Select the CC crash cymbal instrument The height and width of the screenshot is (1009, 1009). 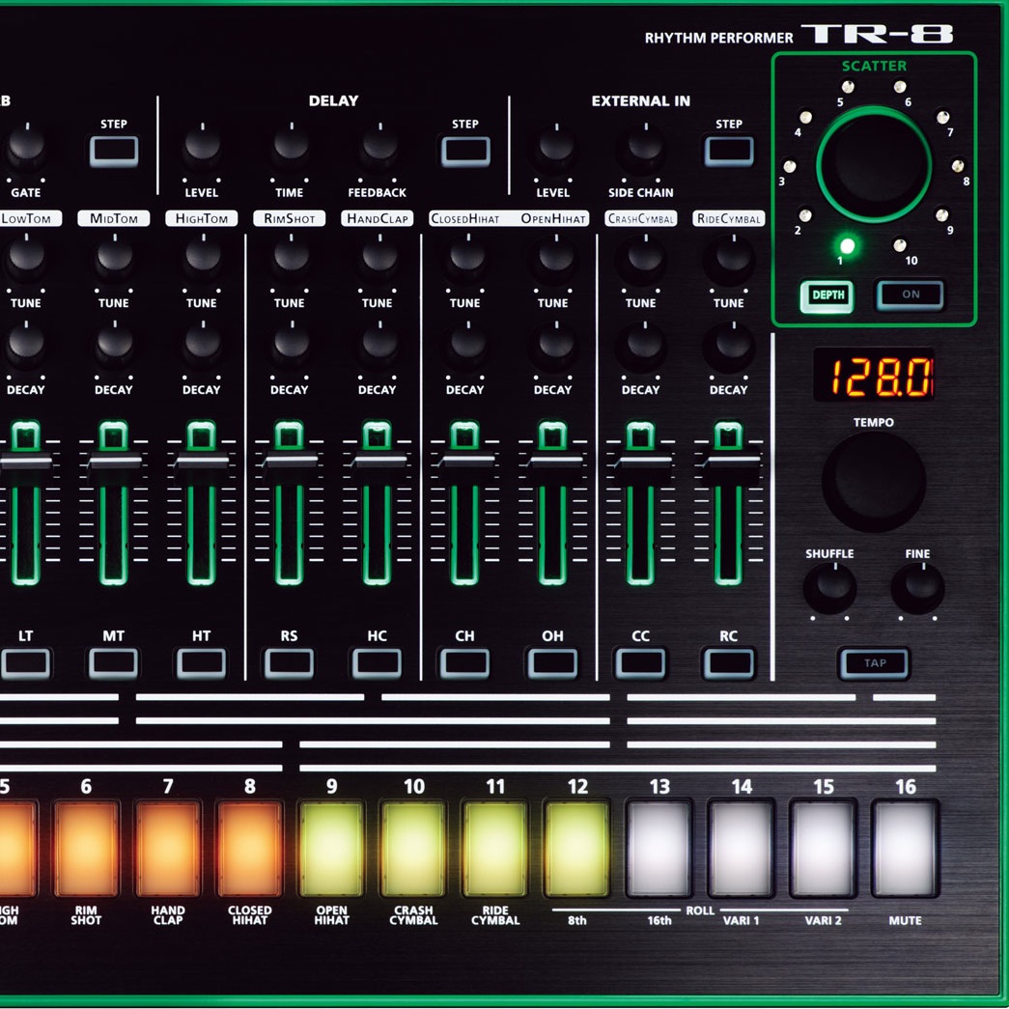[640, 661]
